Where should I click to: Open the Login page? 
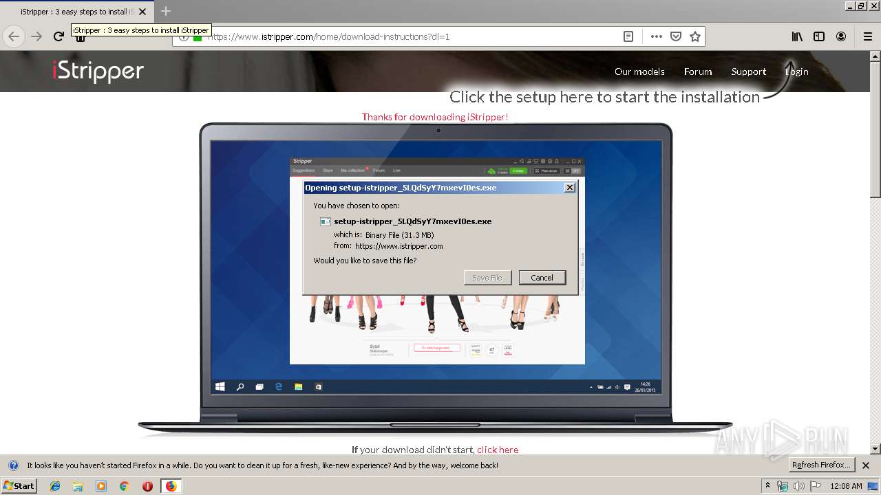[797, 71]
